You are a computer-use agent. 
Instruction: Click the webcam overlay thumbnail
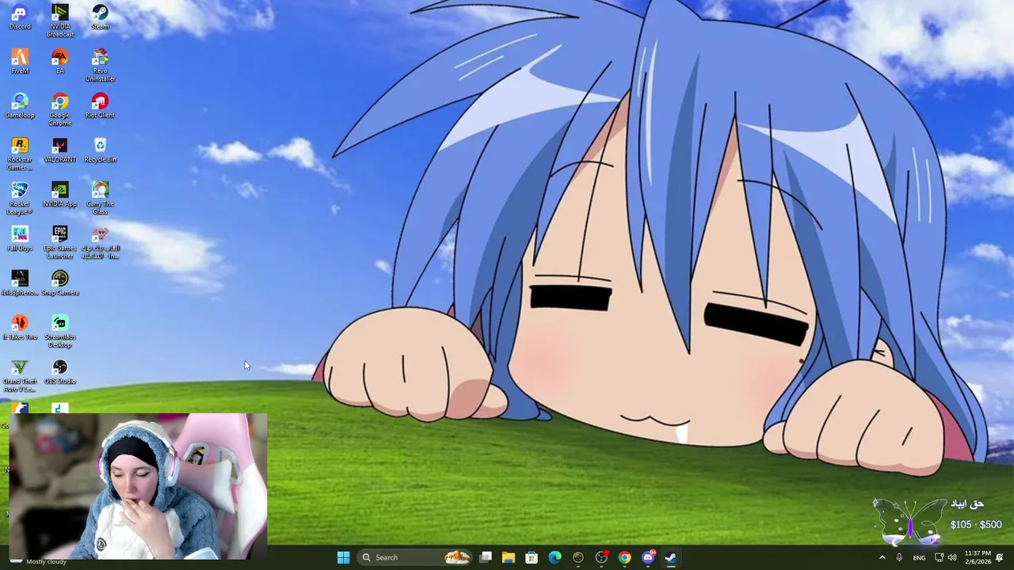[x=138, y=486]
